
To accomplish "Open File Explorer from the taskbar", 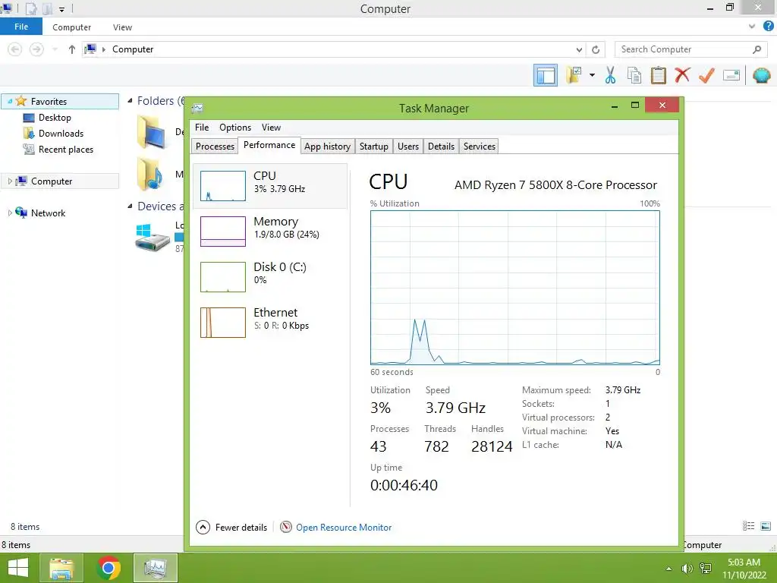I will 61,568.
